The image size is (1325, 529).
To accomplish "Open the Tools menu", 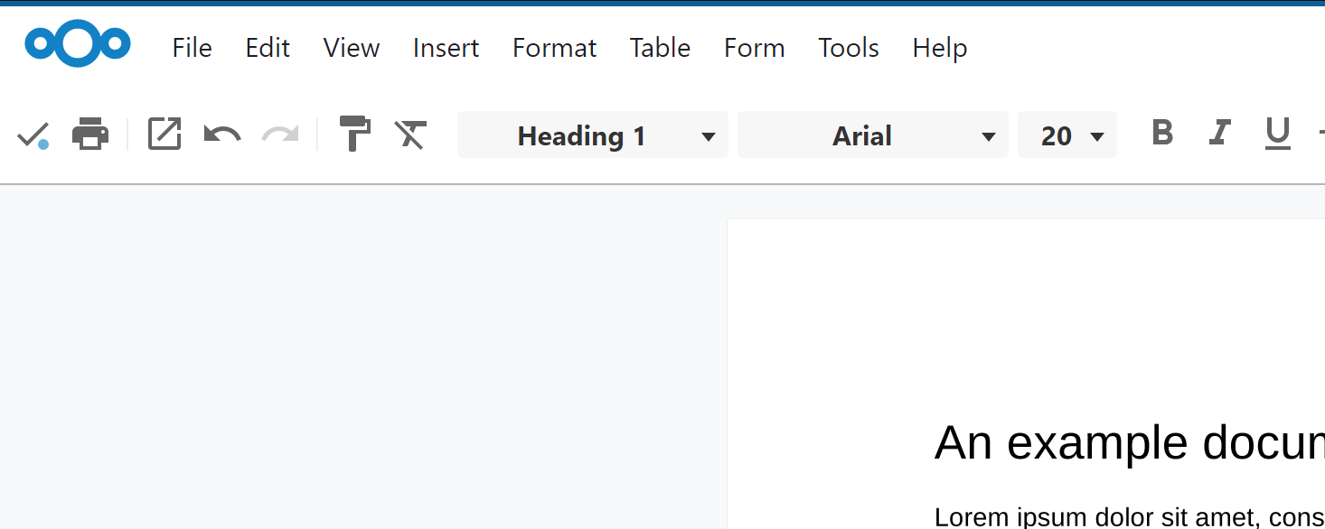I will (x=848, y=48).
